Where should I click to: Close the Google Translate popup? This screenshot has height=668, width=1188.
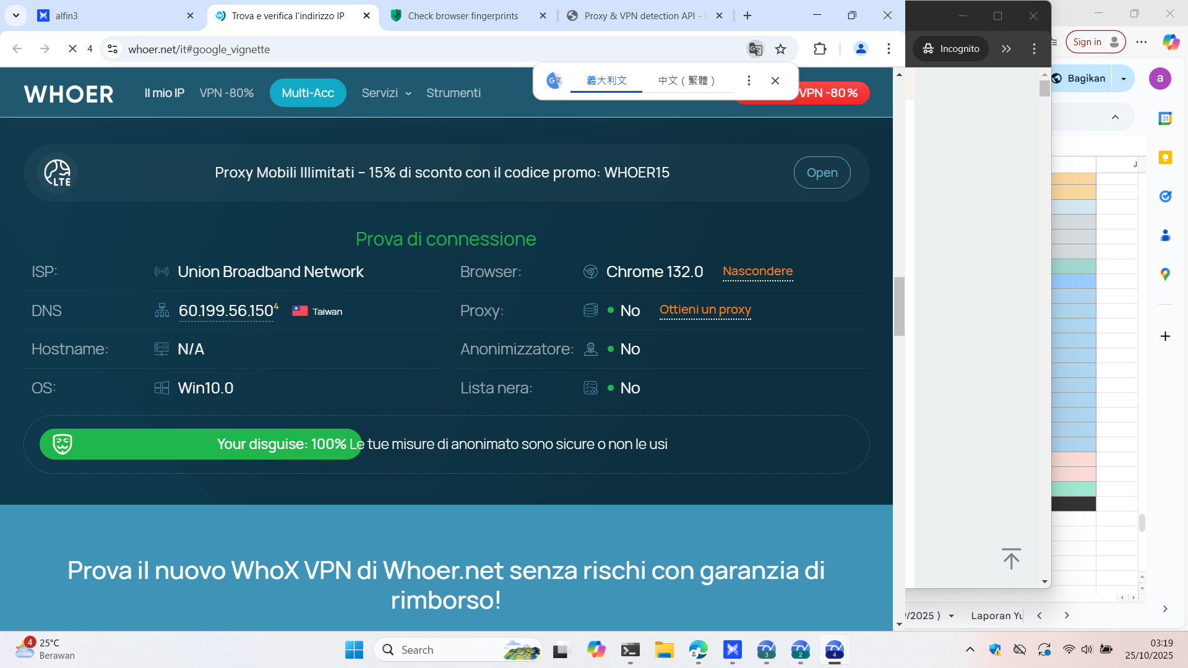tap(775, 81)
